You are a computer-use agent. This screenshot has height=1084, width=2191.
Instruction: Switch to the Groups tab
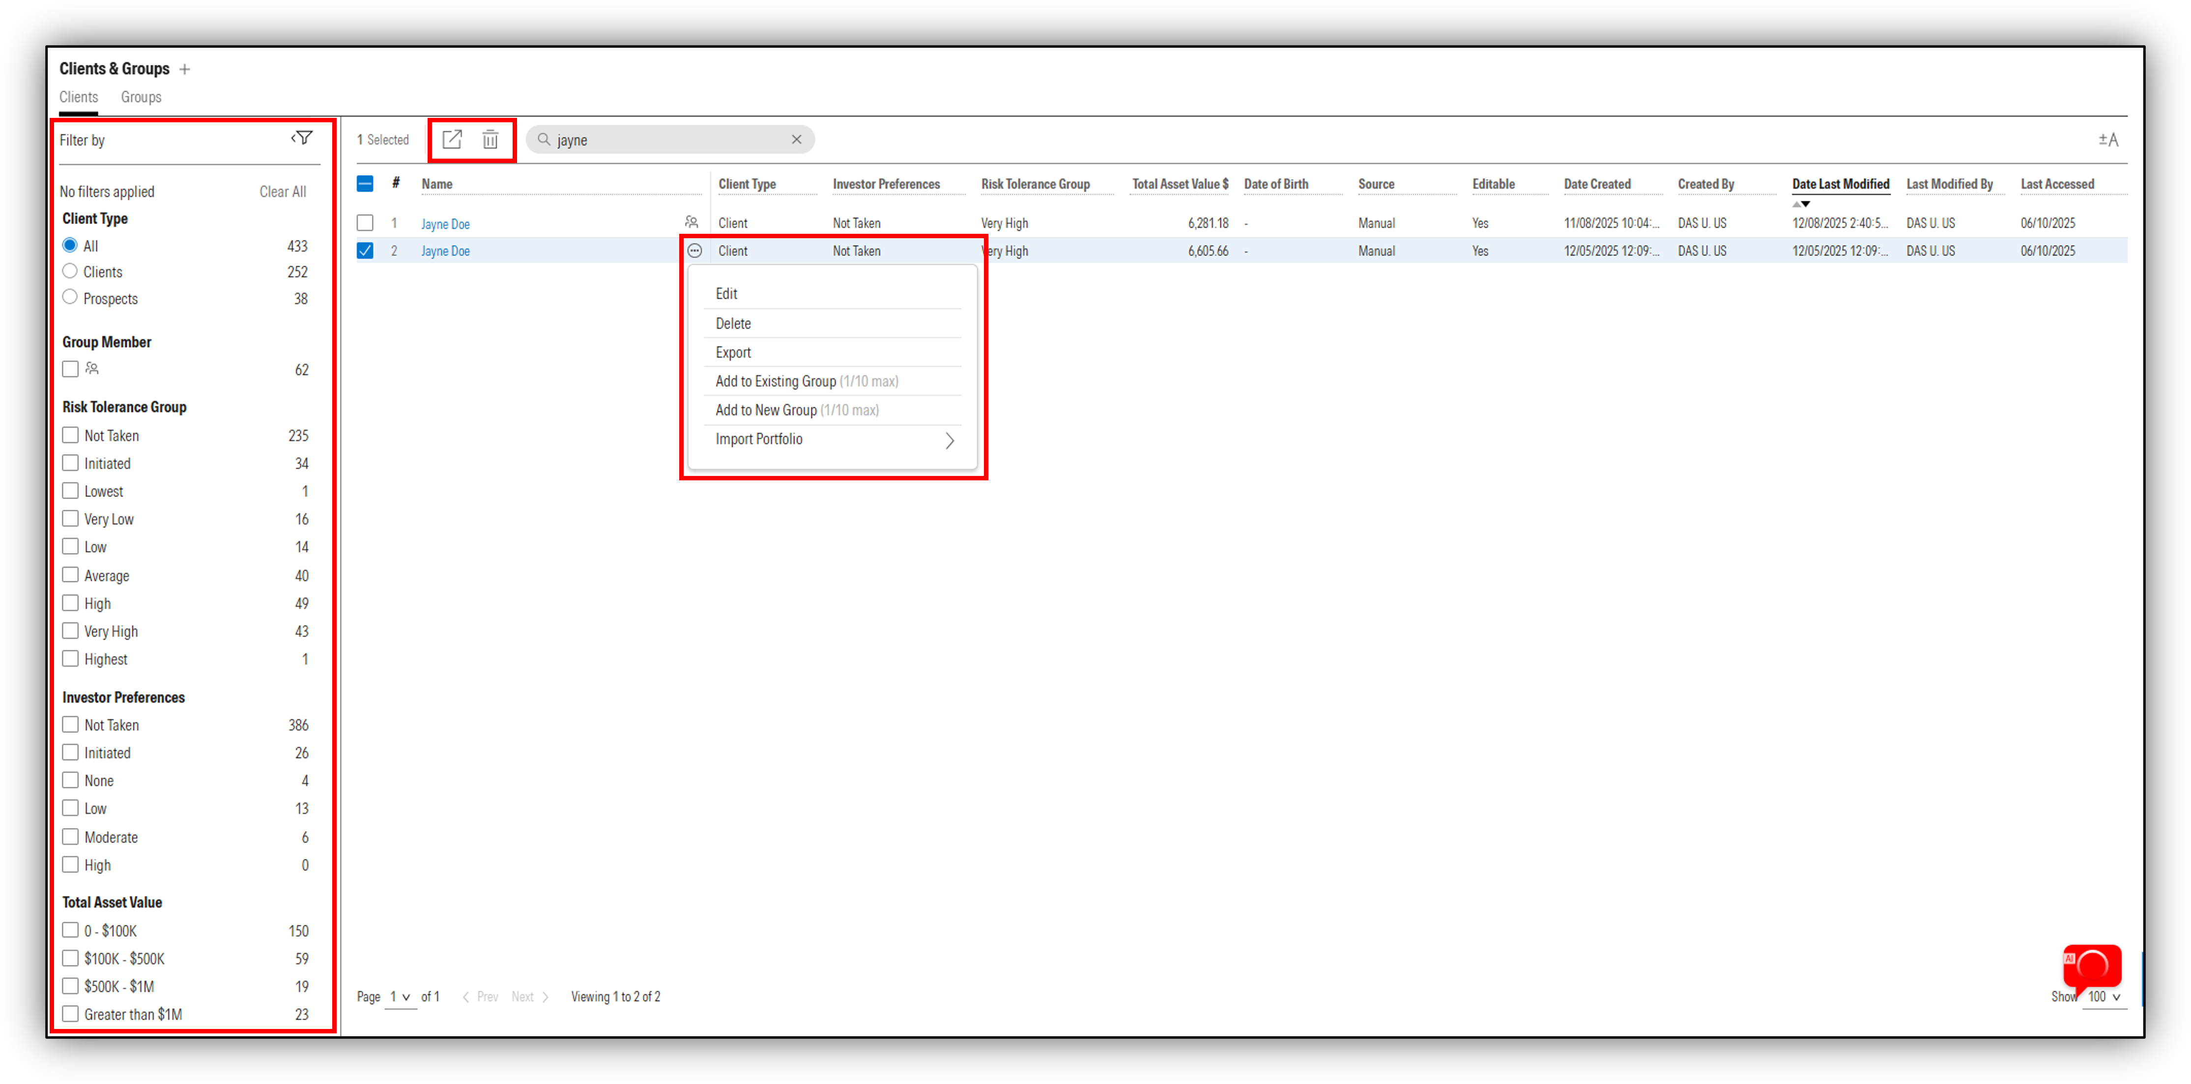(x=141, y=97)
